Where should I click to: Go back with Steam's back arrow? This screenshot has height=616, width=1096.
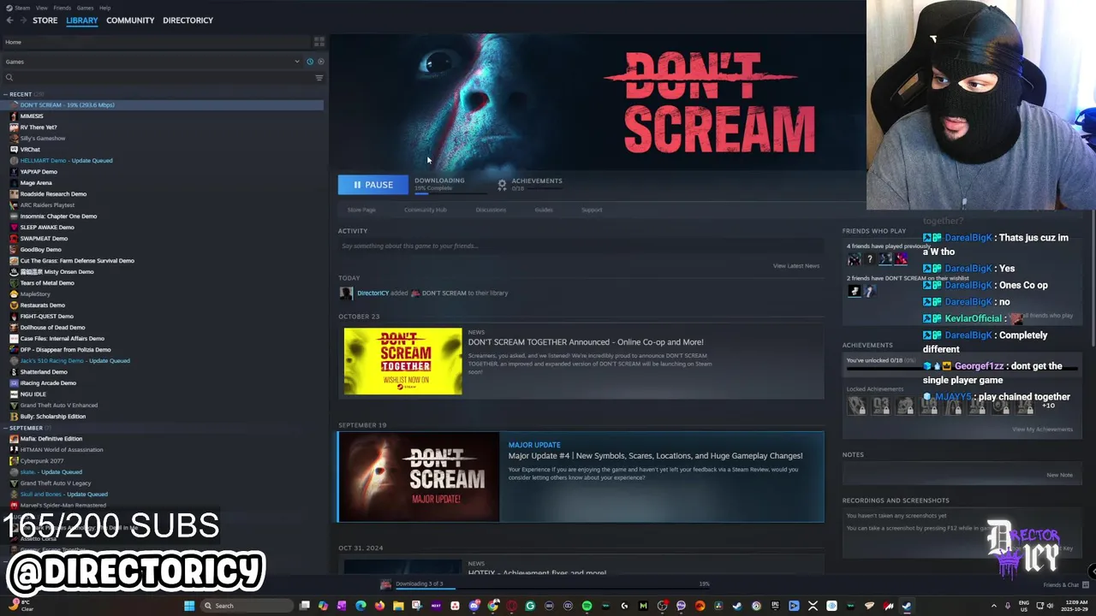[9, 21]
